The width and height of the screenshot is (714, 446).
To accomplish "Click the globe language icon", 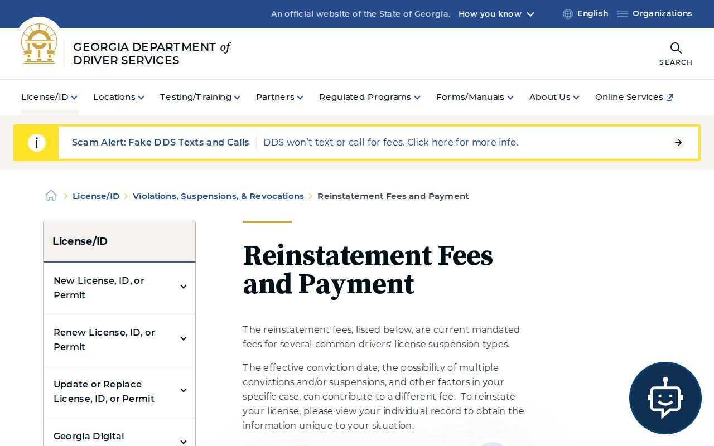I will (x=568, y=14).
